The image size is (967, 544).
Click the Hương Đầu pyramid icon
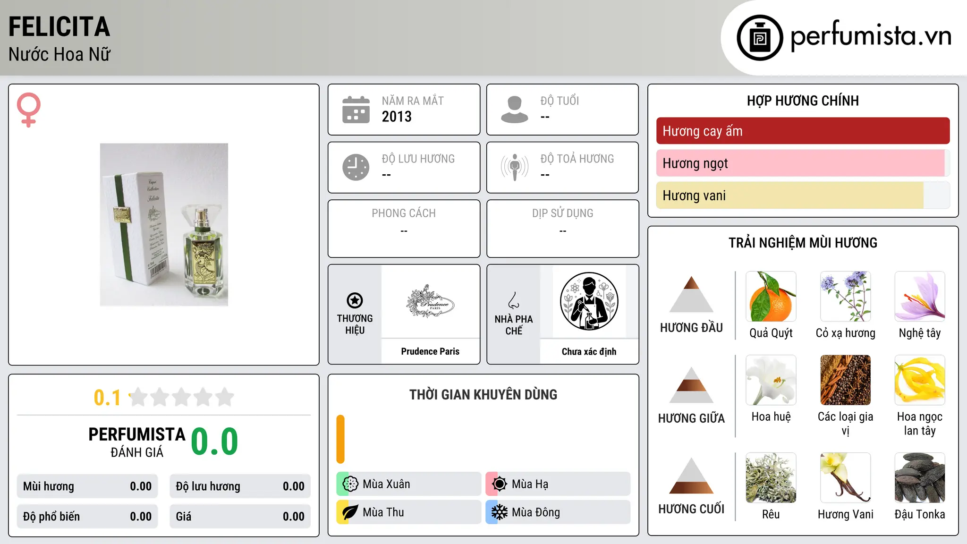[x=691, y=294]
